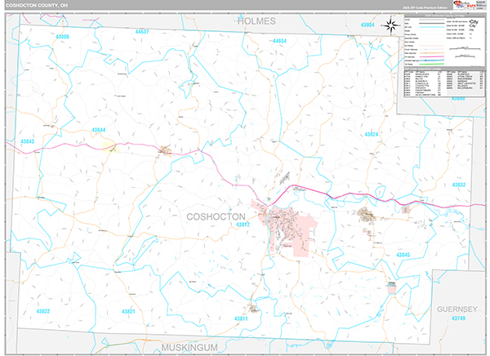Image resolution: width=490 pixels, height=356 pixels.
Task: Select ZIP code label 44654
Action: tap(279, 41)
